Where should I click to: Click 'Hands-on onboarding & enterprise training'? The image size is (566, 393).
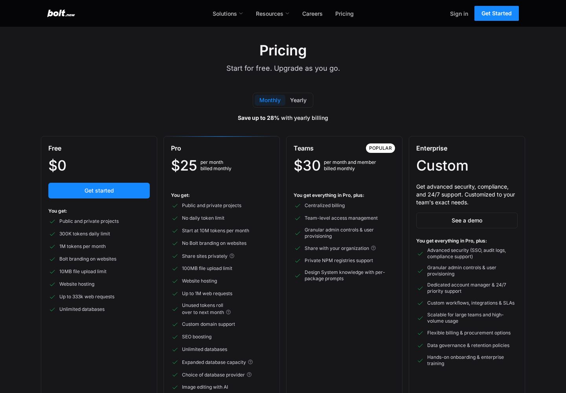[465, 360]
